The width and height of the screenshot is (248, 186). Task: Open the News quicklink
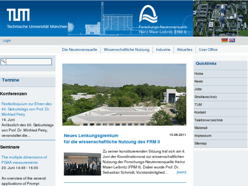tap(220, 81)
